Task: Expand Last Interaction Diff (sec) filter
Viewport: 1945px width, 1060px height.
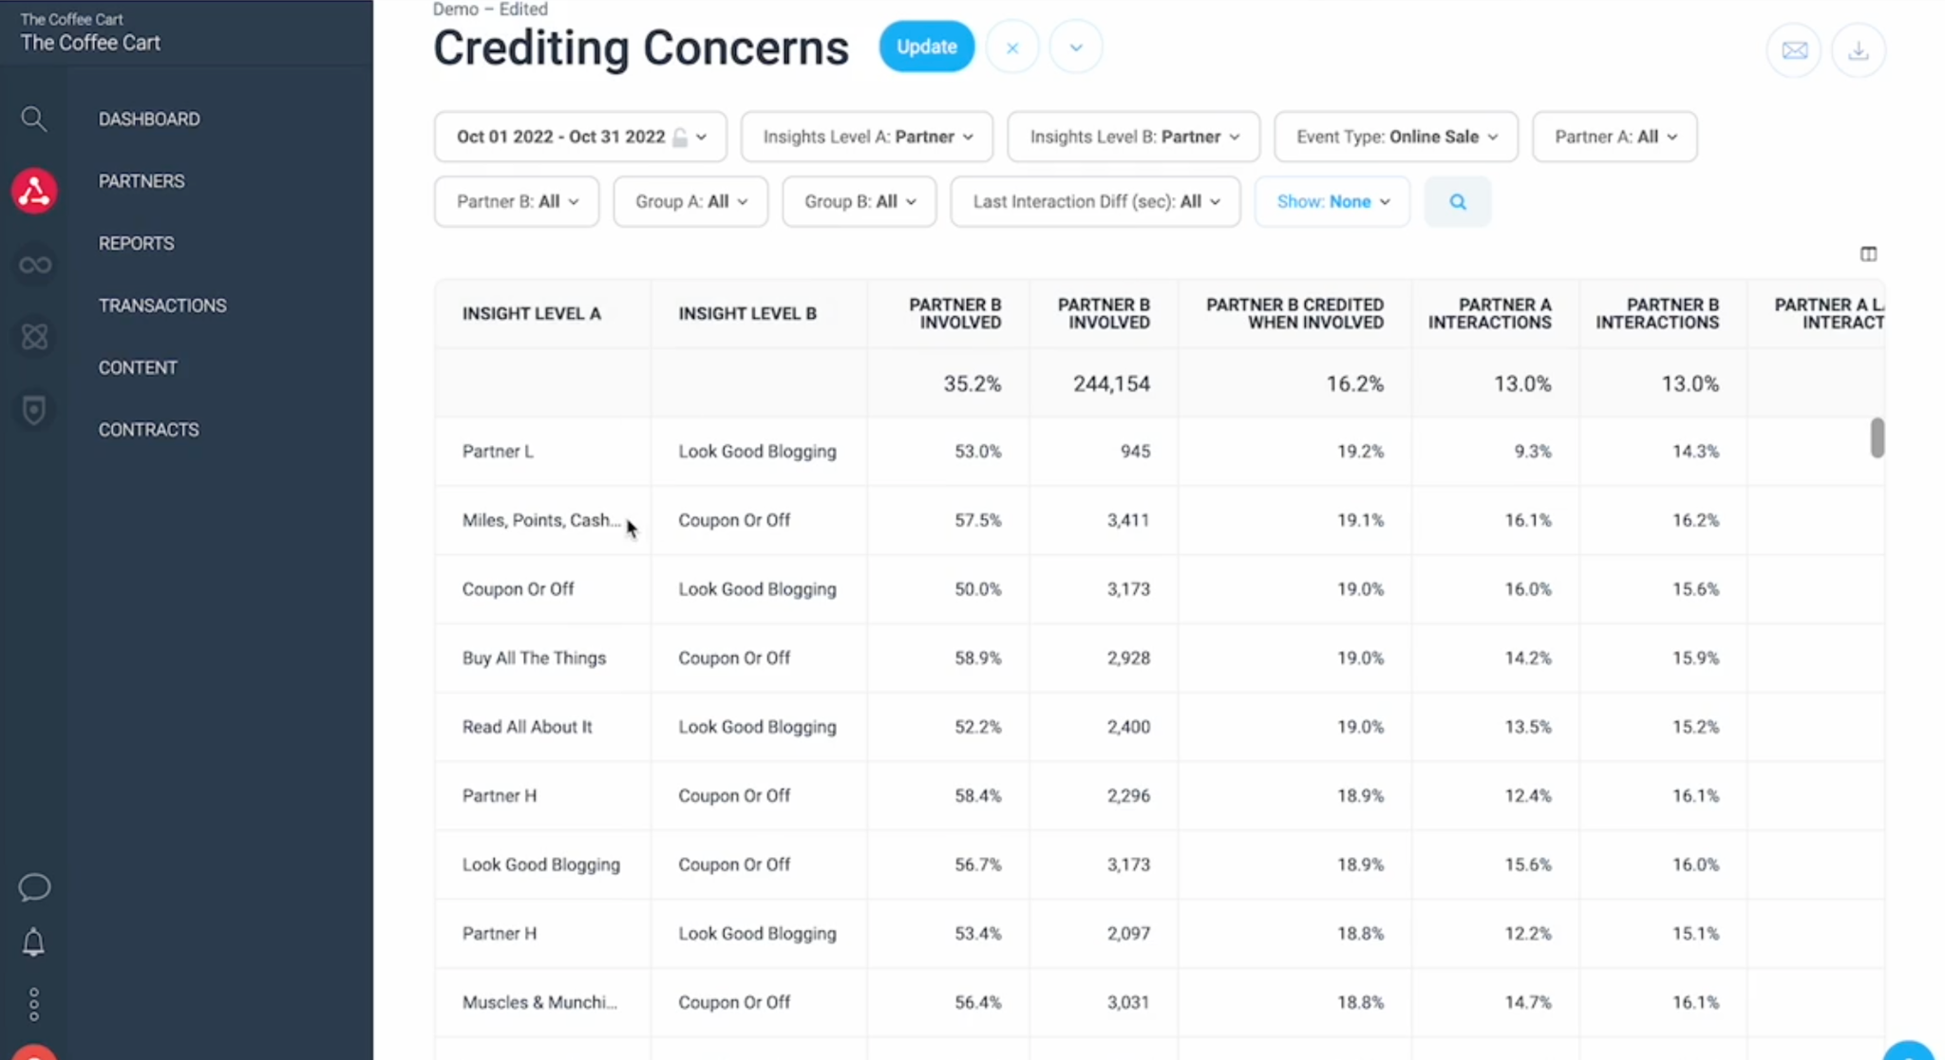Action: [1095, 201]
